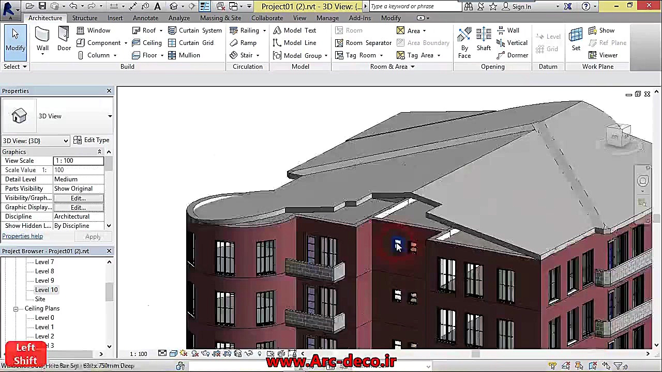Viewport: 662px width, 372px height.
Task: Start the Curtain Grid tool
Action: (191, 43)
